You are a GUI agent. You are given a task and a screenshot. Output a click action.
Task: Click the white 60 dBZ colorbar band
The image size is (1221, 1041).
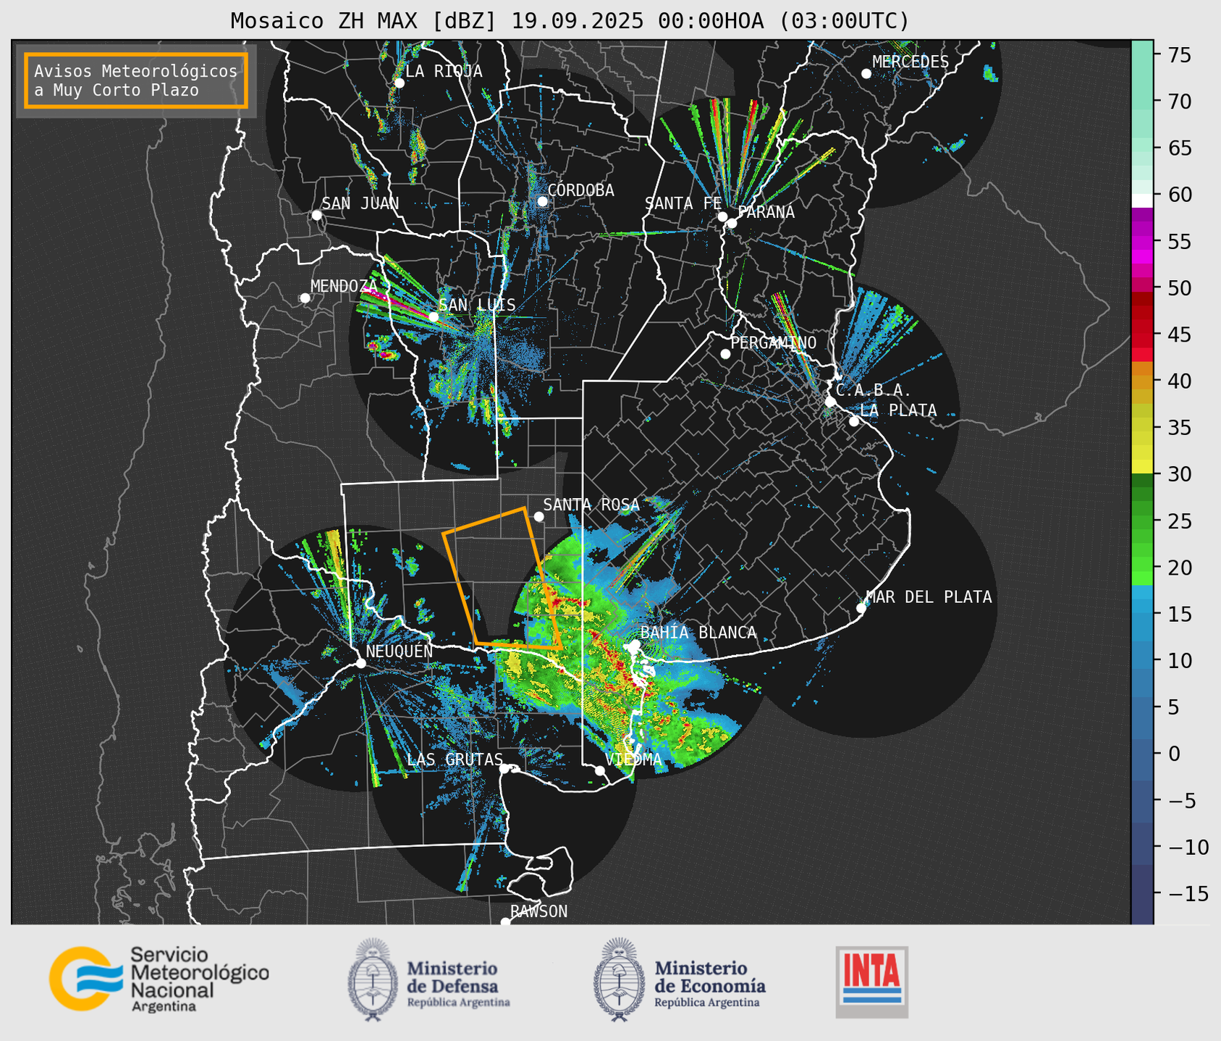point(1141,200)
